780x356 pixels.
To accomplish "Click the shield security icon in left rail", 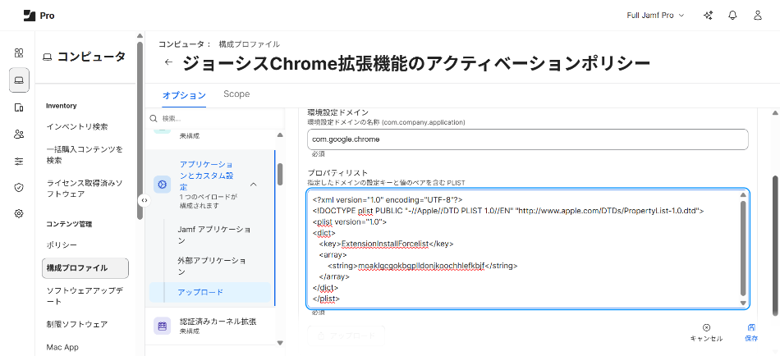I will click(18, 187).
